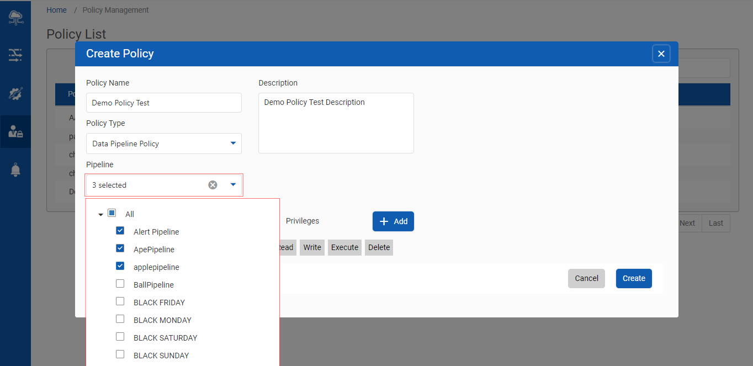753x366 pixels.
Task: Select the Write privilege tag
Action: click(x=312, y=247)
